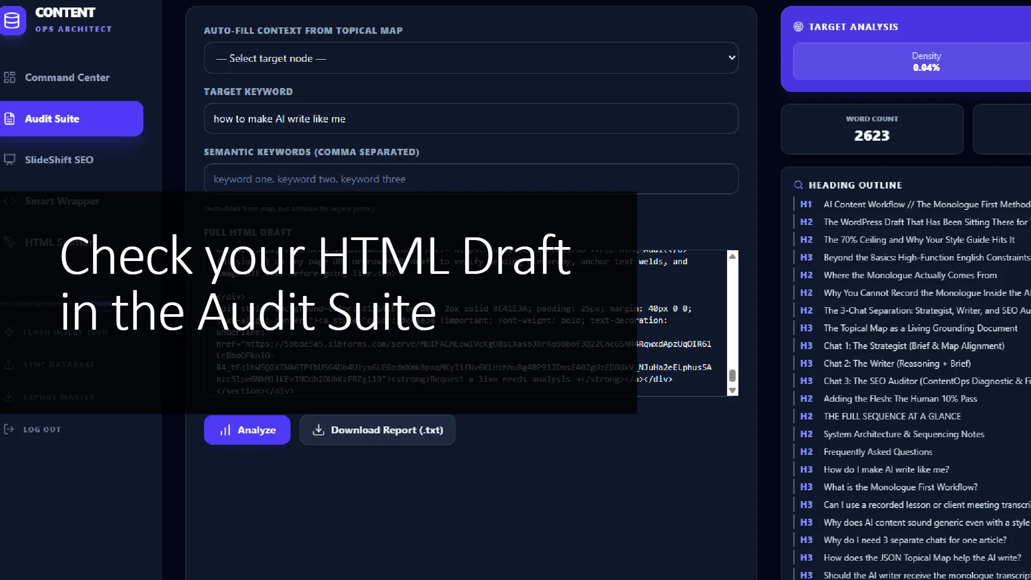This screenshot has height=580, width=1031.
Task: Click 'System Architecture & Sequencing Notes' row
Action: (912, 434)
